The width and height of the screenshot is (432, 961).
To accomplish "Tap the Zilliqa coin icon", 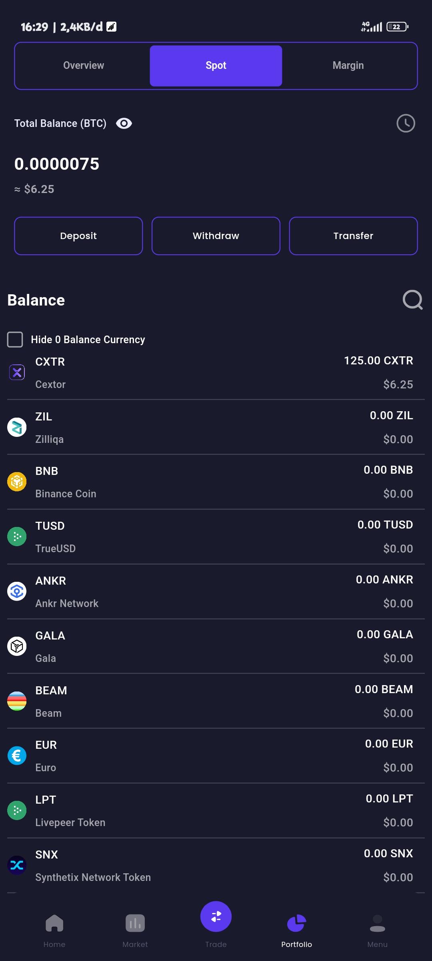I will pyautogui.click(x=17, y=427).
